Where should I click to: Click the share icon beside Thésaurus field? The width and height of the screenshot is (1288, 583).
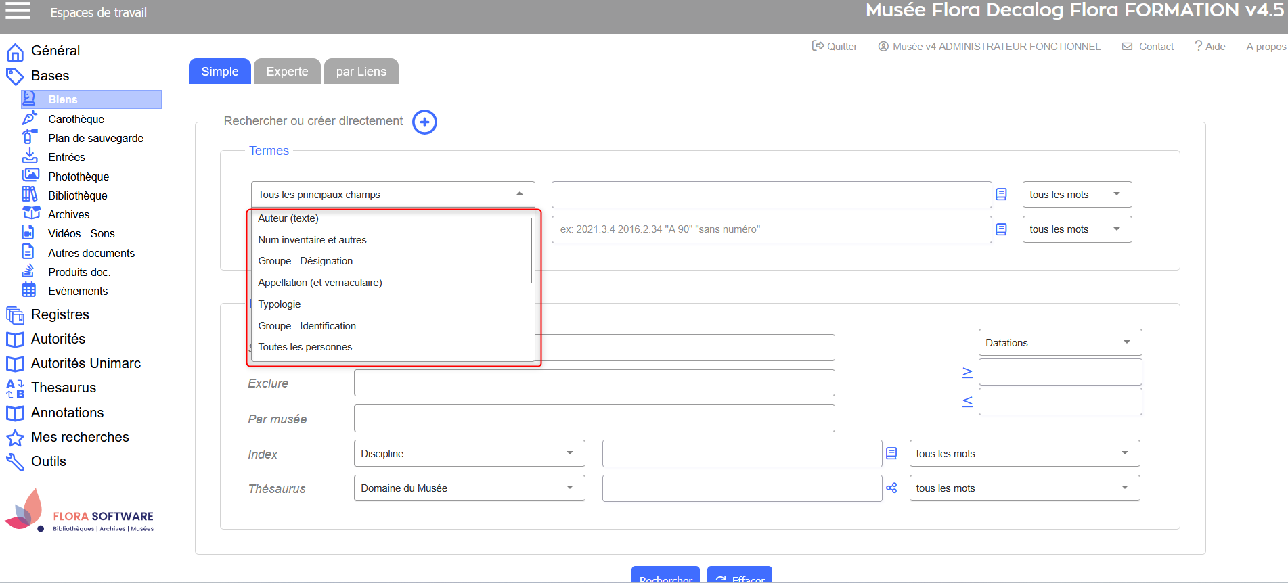tap(891, 488)
